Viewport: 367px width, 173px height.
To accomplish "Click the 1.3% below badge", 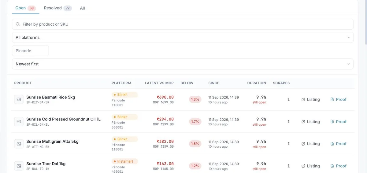I will [195, 99].
